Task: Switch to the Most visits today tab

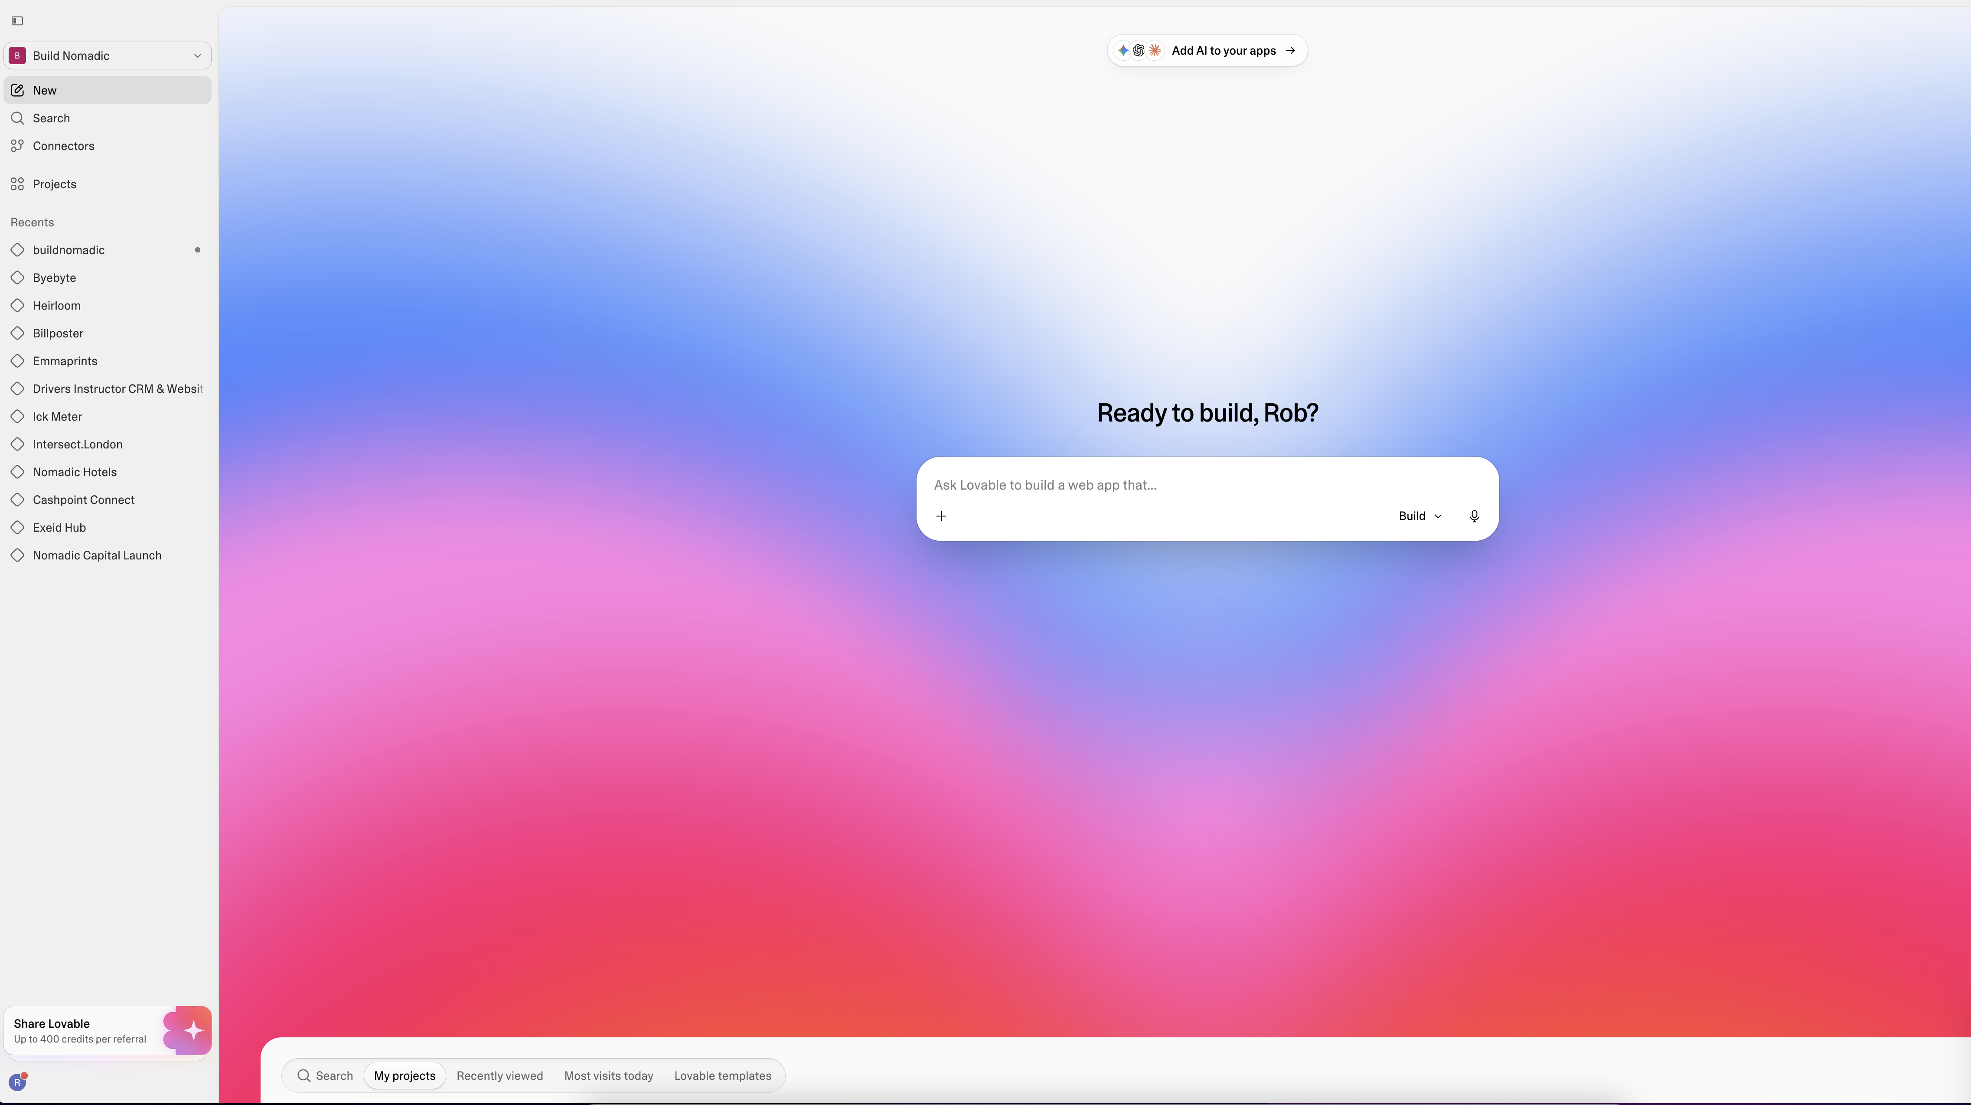Action: [608, 1076]
